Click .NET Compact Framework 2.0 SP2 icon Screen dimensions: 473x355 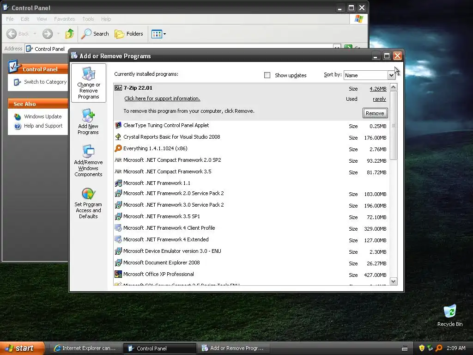(x=118, y=160)
